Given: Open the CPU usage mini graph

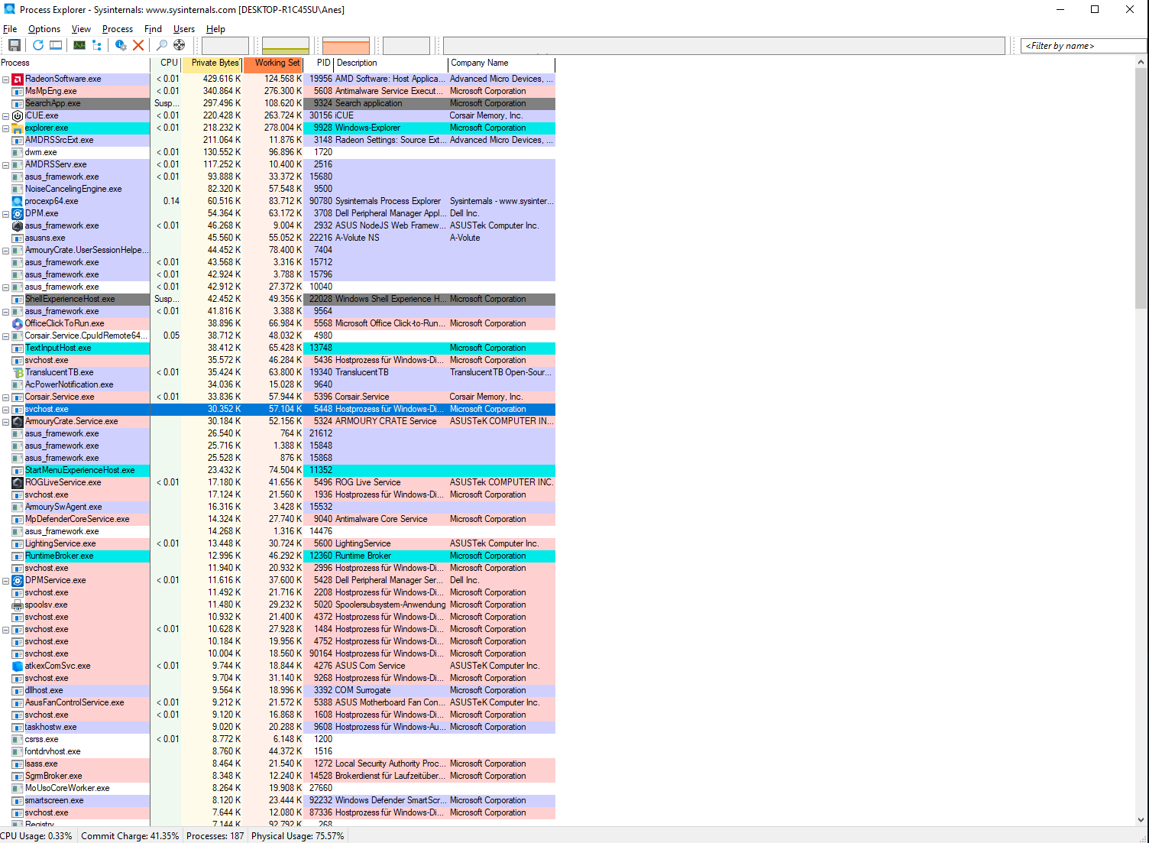Looking at the screenshot, I should click(x=225, y=46).
